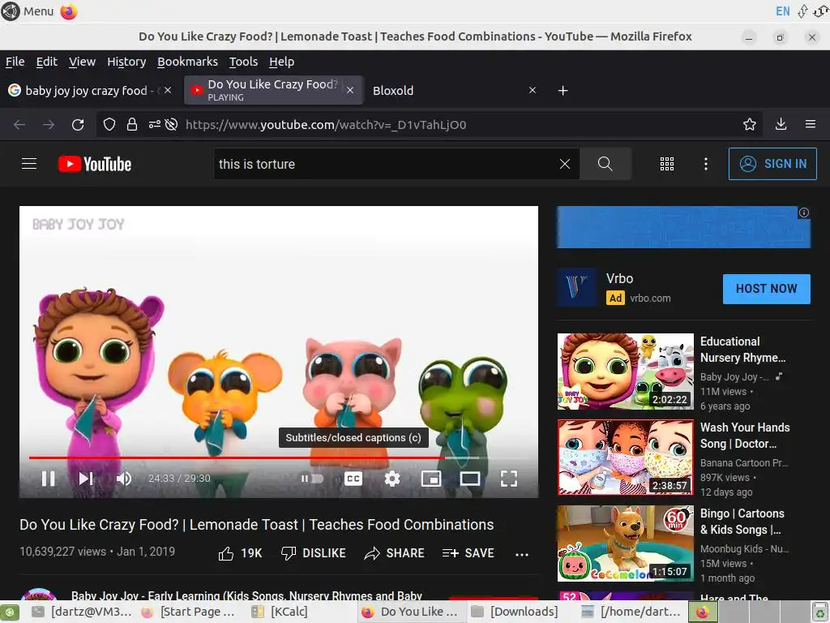Toggle the autoplay switch in player
This screenshot has width=830, height=623.
312,479
